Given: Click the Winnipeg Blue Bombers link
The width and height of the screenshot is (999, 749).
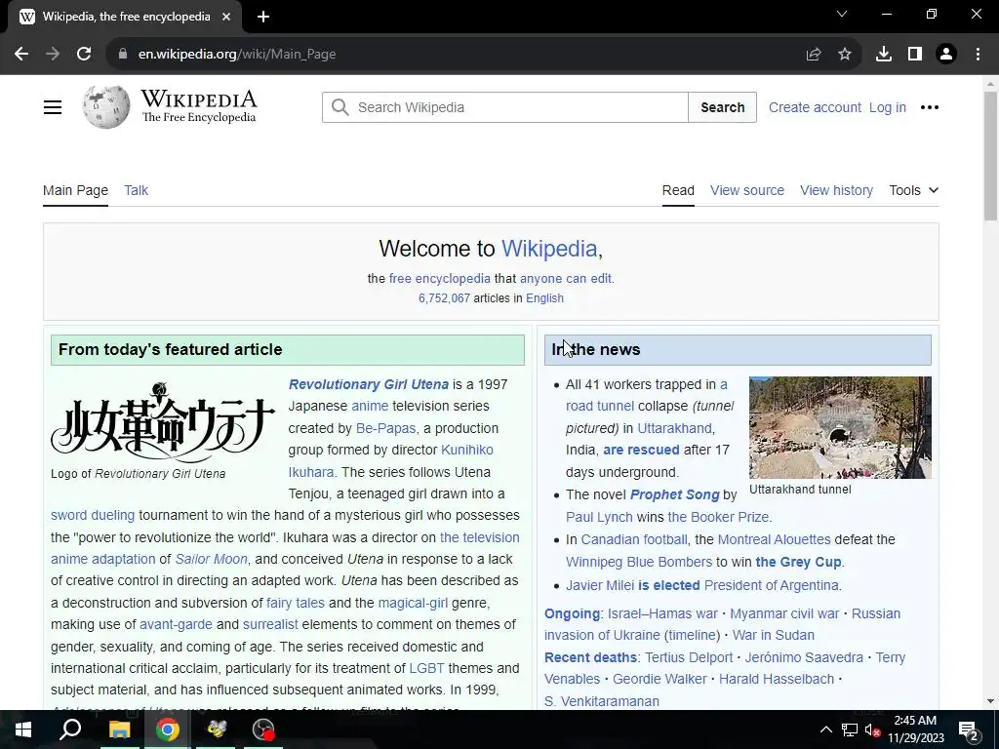Looking at the screenshot, I should [x=638, y=562].
